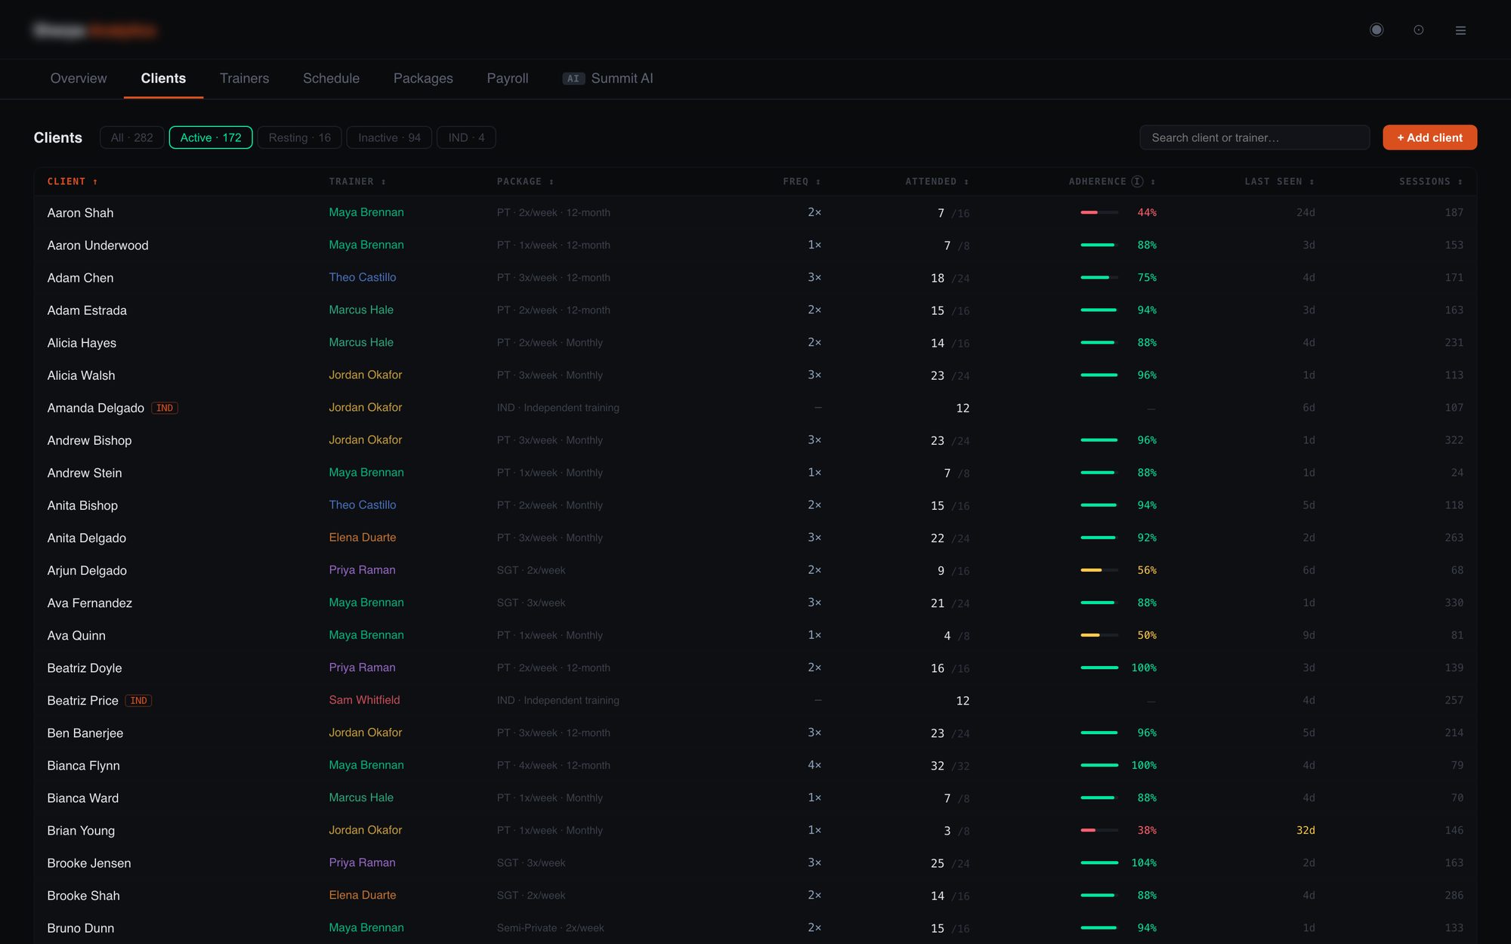Click Bruno Dunn's Semi-Private · 2x/week package
Image resolution: width=1511 pixels, height=944 pixels.
coord(551,927)
